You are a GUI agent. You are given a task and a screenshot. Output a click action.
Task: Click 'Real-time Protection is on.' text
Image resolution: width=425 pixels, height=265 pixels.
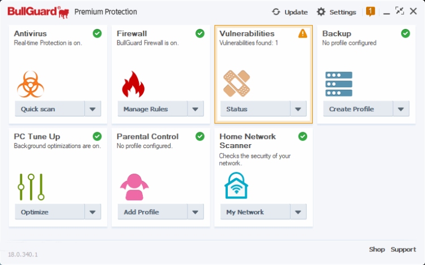click(x=48, y=43)
